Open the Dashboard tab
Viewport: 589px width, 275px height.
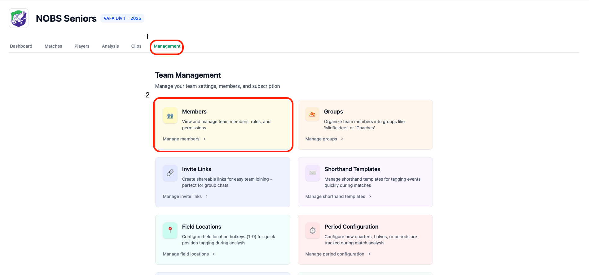pyautogui.click(x=21, y=46)
